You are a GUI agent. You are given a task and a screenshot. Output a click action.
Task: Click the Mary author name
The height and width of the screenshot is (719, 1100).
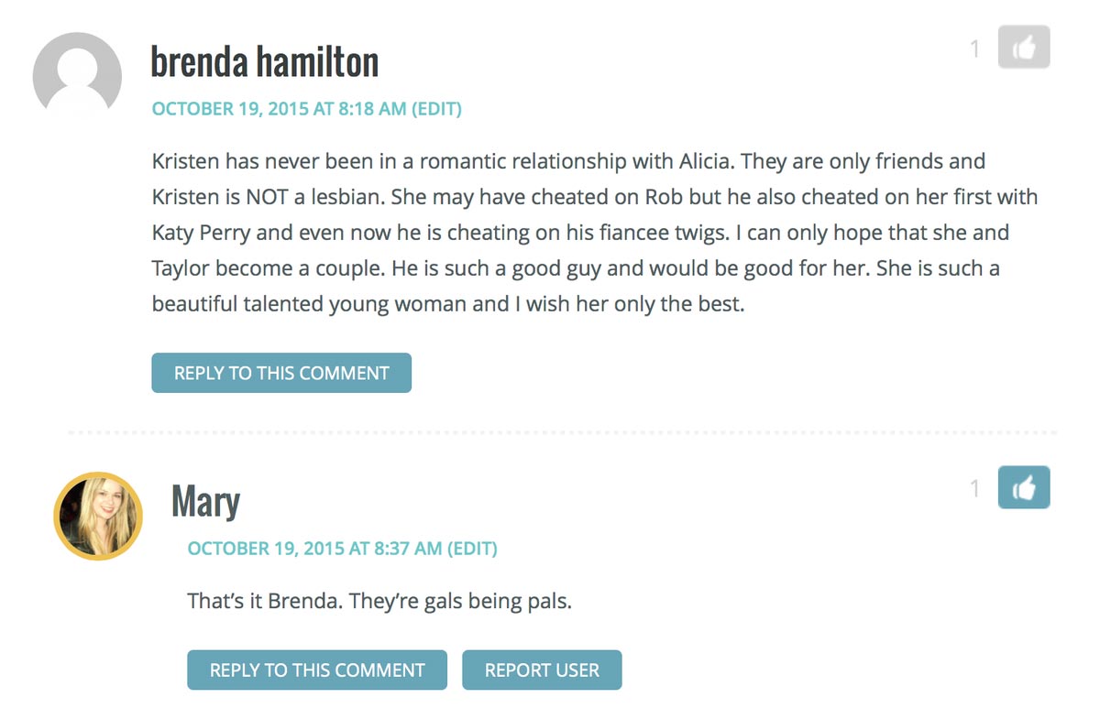205,502
